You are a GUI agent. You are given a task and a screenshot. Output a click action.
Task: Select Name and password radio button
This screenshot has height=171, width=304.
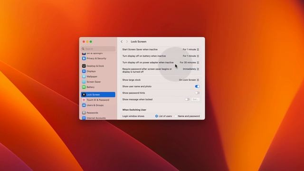pyautogui.click(x=176, y=116)
